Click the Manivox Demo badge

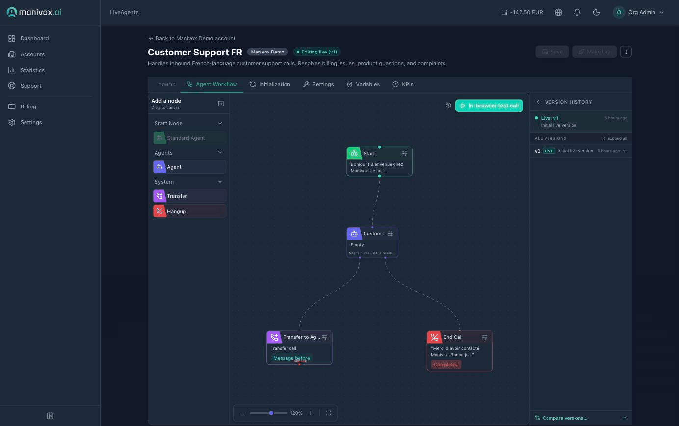[x=267, y=52]
